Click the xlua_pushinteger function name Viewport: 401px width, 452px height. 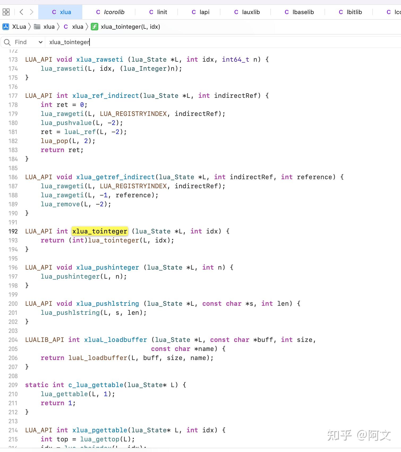[108, 267]
